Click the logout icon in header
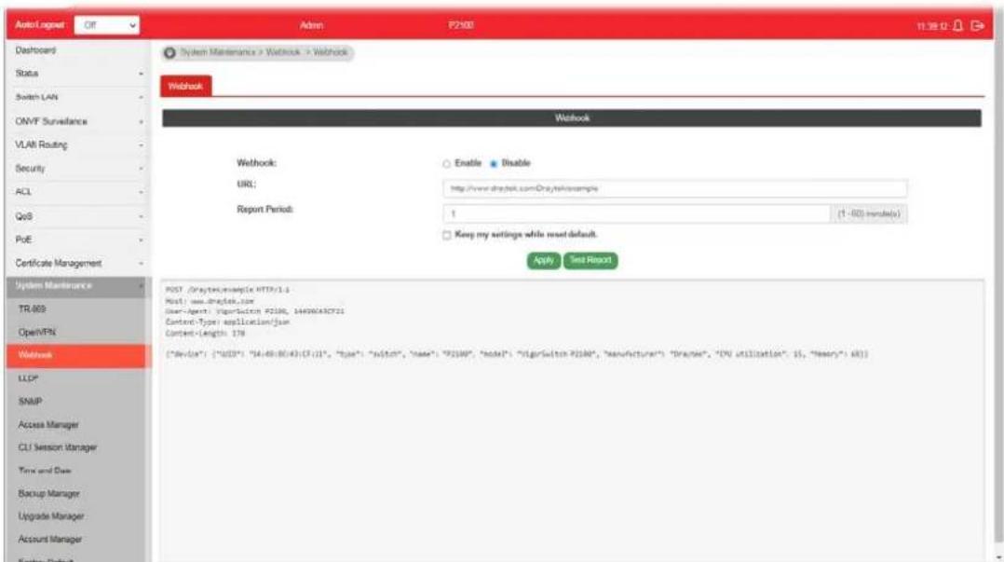 pyautogui.click(x=977, y=26)
